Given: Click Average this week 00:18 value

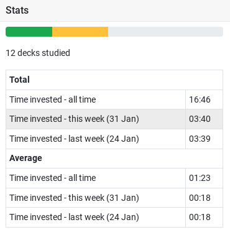Looking at the screenshot, I should (x=200, y=198).
